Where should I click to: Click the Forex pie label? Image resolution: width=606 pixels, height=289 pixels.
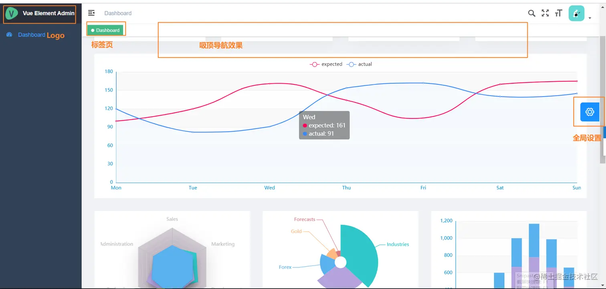285,267
